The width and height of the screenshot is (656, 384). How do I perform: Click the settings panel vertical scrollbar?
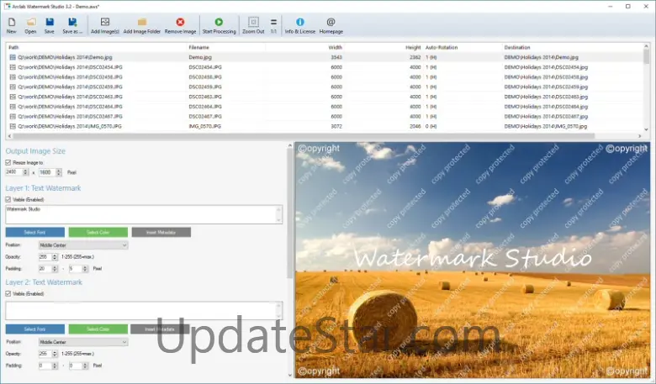point(290,213)
